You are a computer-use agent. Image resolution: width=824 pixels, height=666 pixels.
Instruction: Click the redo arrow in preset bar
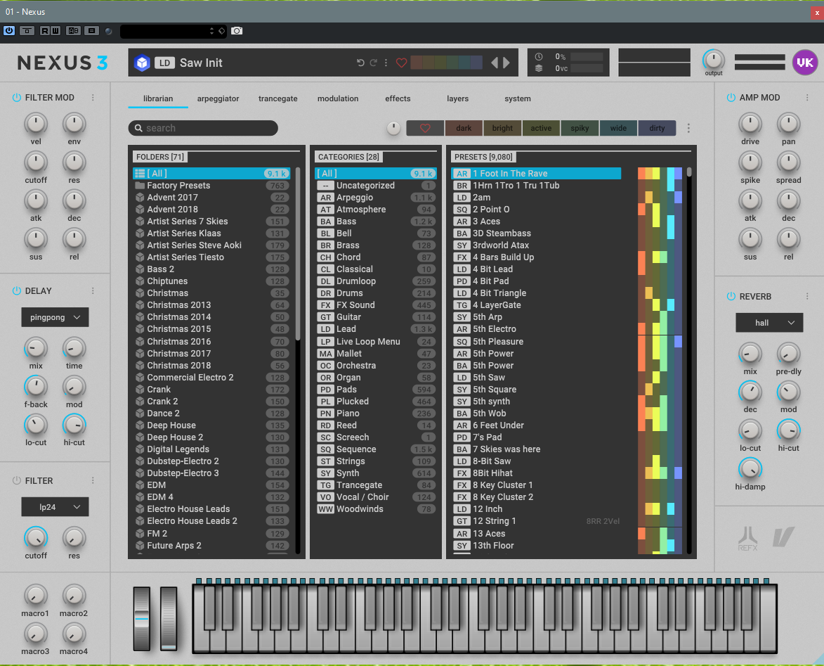tap(373, 63)
